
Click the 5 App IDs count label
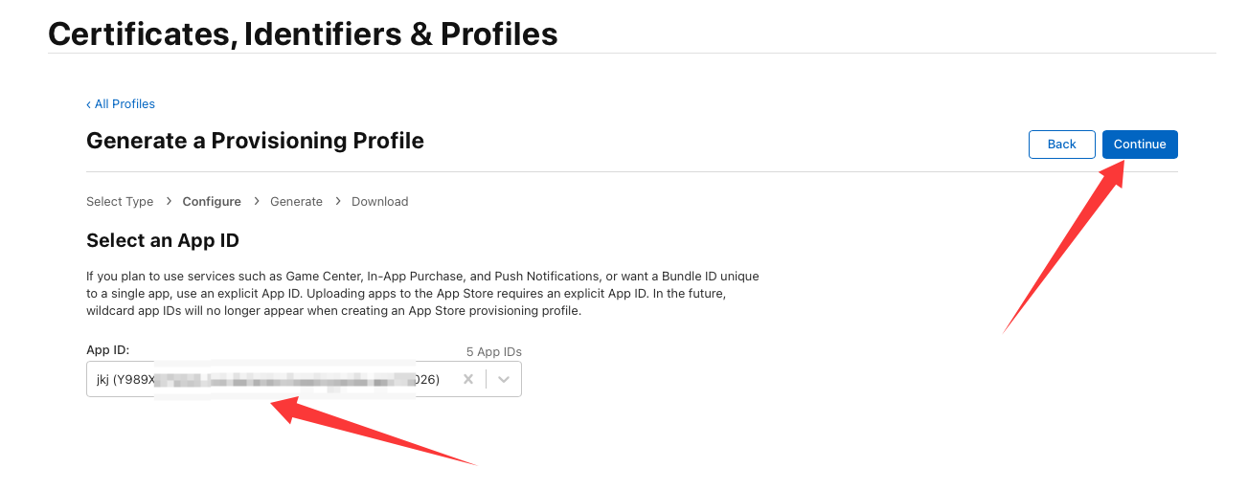[x=493, y=352]
